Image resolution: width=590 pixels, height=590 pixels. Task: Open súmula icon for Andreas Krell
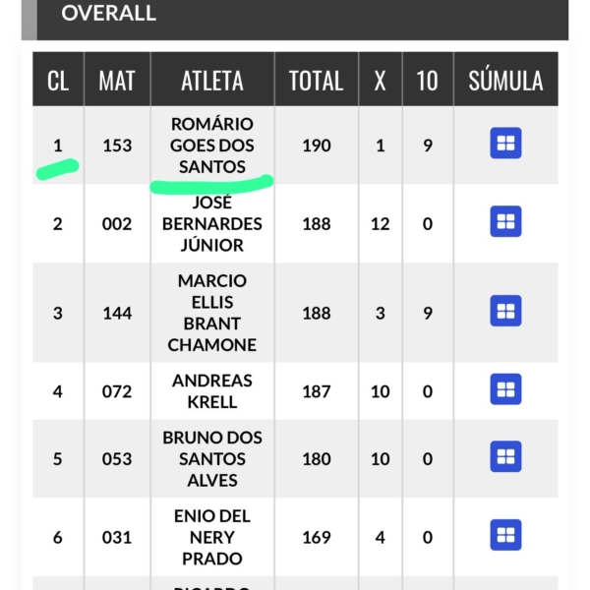point(505,389)
